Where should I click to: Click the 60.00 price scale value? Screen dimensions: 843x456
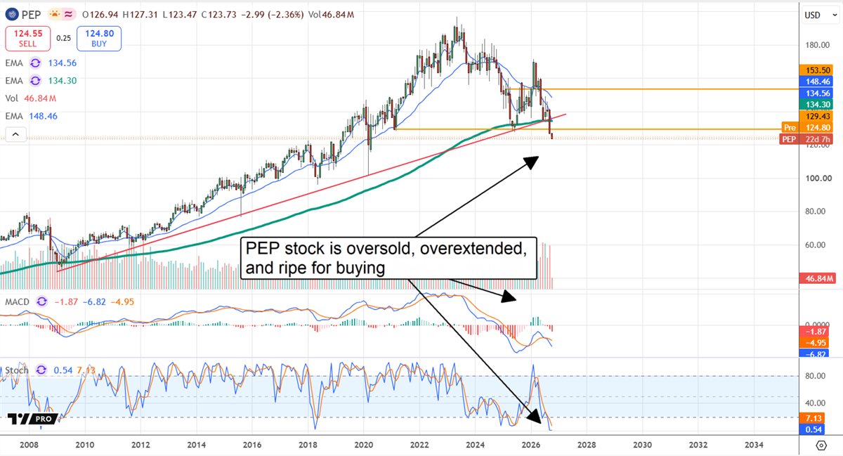[816, 245]
